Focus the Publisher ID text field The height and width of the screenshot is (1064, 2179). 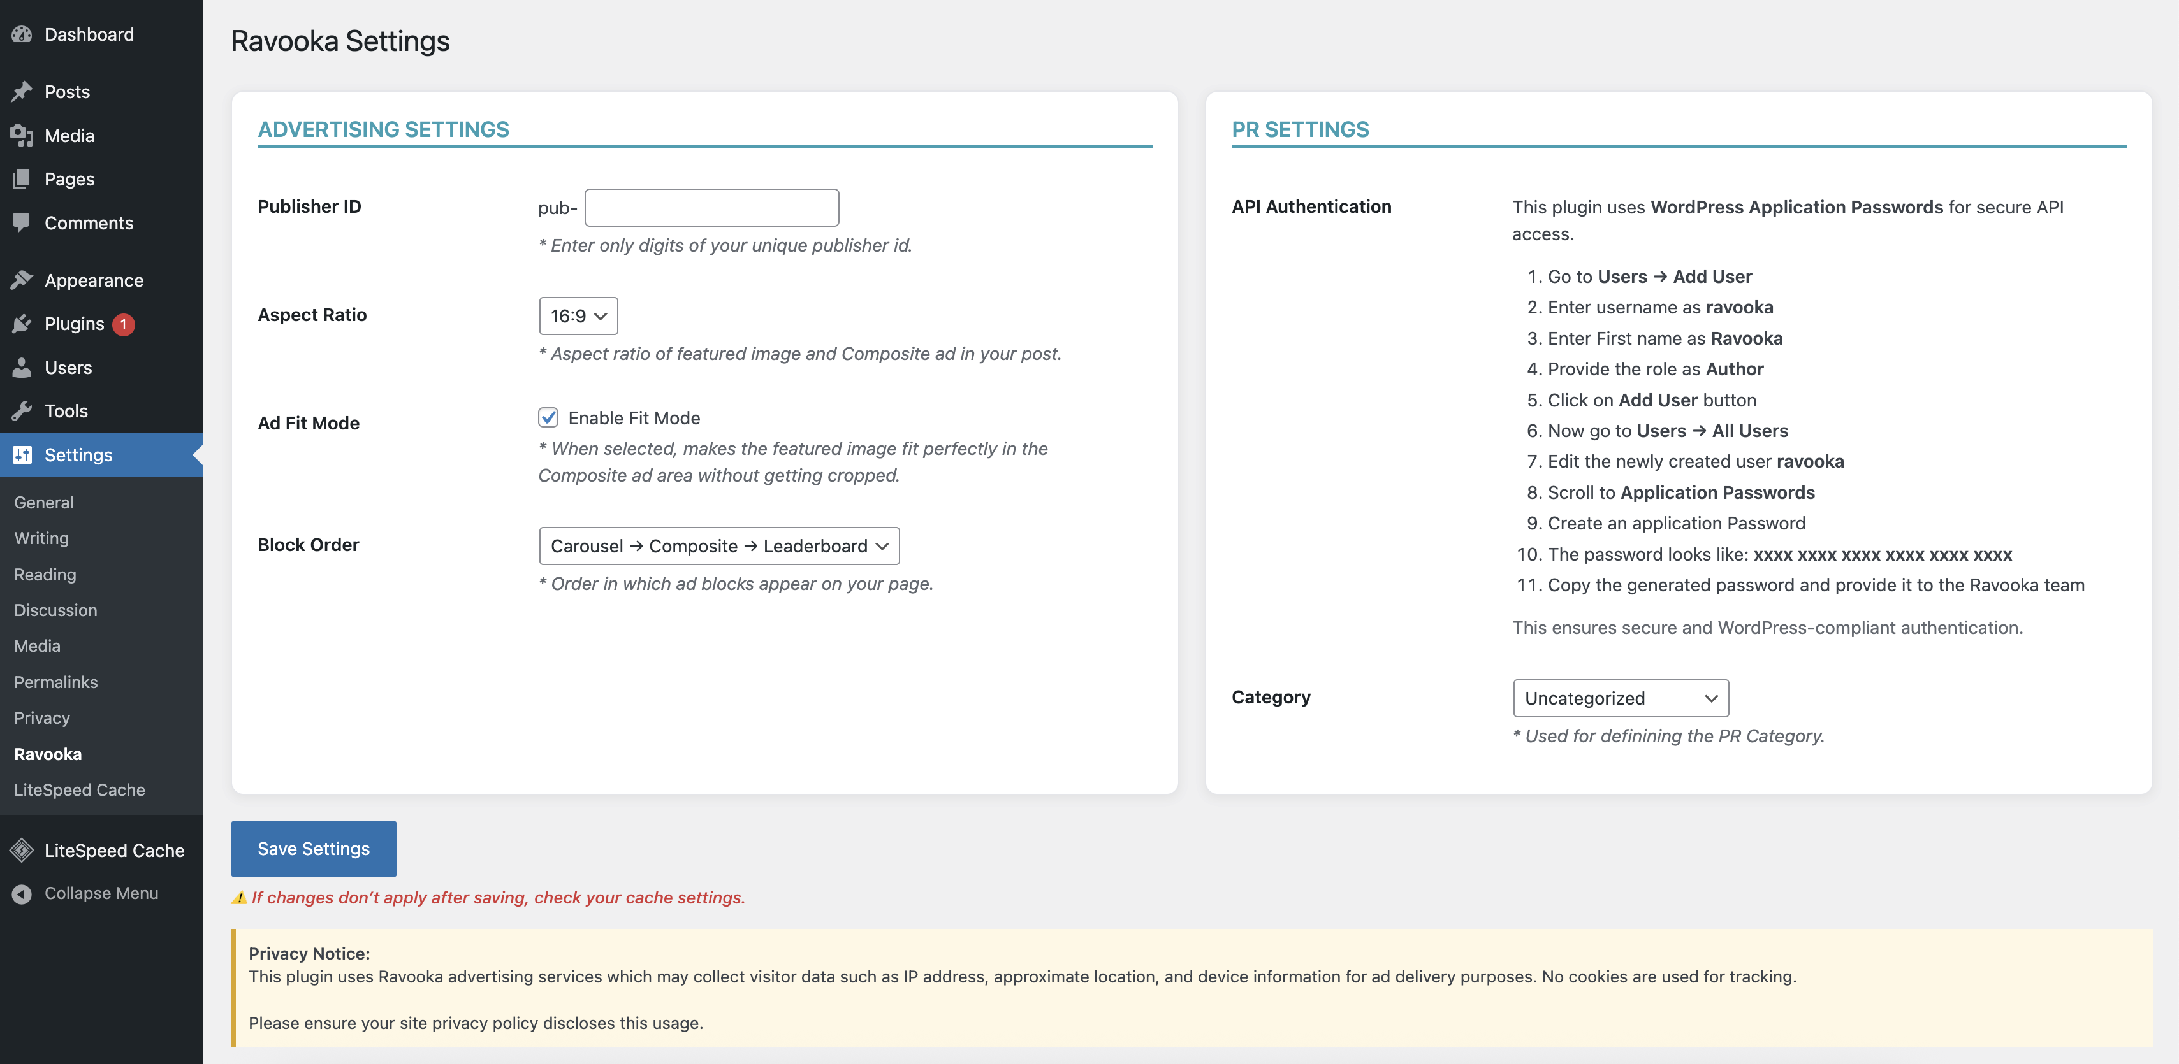pos(712,208)
